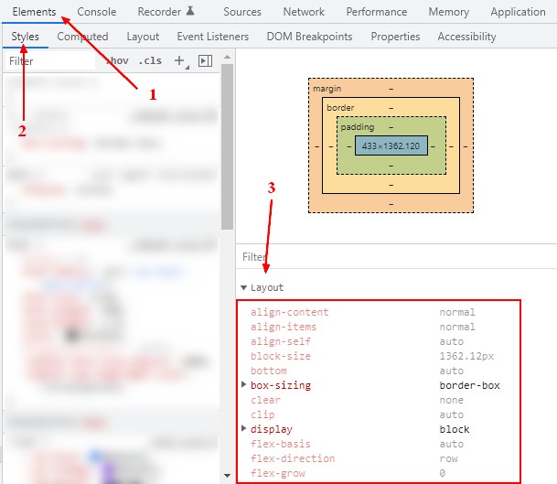Click the computed properties Filter field
Viewport: 557px width, 484px height.
click(393, 257)
